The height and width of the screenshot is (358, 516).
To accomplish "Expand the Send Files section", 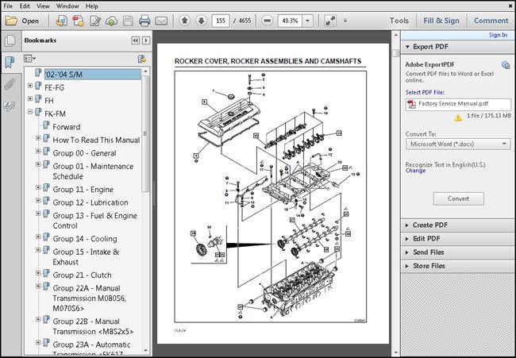I will click(407, 252).
